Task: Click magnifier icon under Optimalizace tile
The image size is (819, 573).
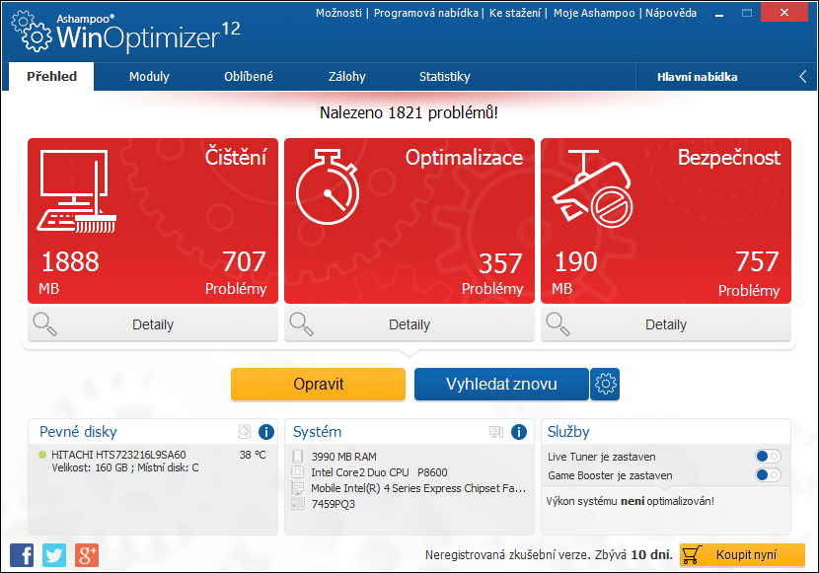Action: (301, 324)
